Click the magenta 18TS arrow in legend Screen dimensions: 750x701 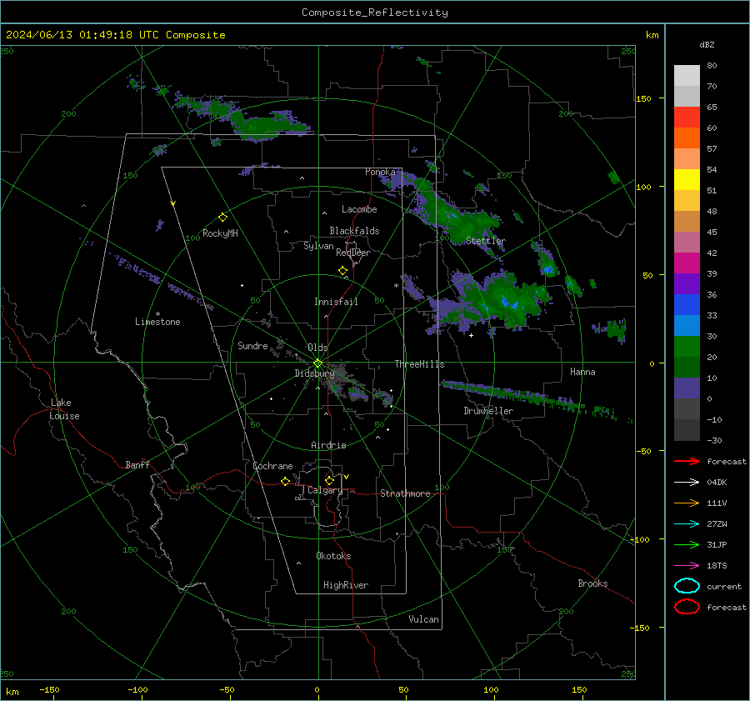click(x=687, y=566)
